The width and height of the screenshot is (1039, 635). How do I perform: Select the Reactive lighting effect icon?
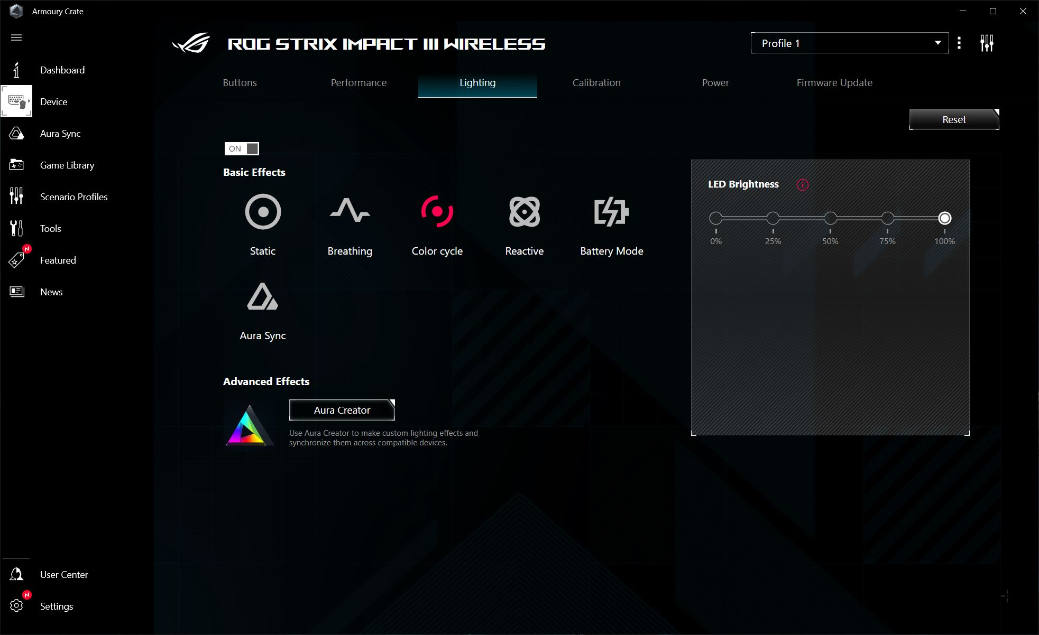pos(525,212)
